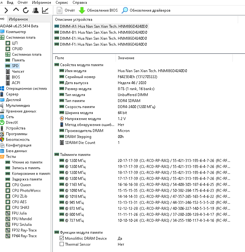
Task: Select FPU Mandel benchmark
Action: tap(22, 219)
